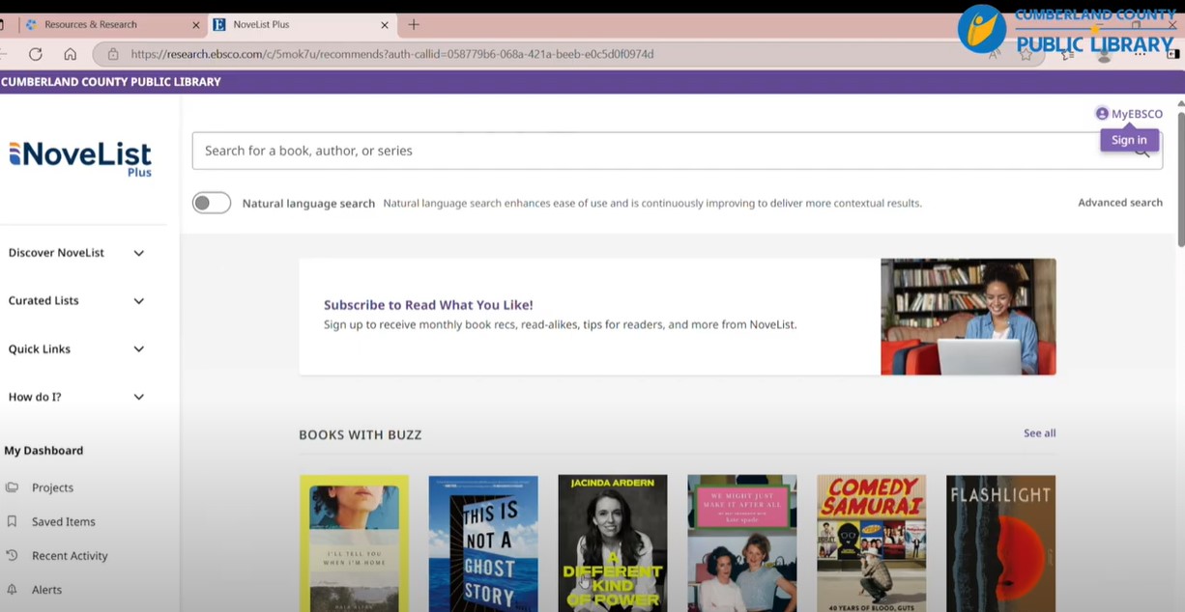Expand the Discover NoveList section
Screen dimensions: 1185x612
[138, 253]
